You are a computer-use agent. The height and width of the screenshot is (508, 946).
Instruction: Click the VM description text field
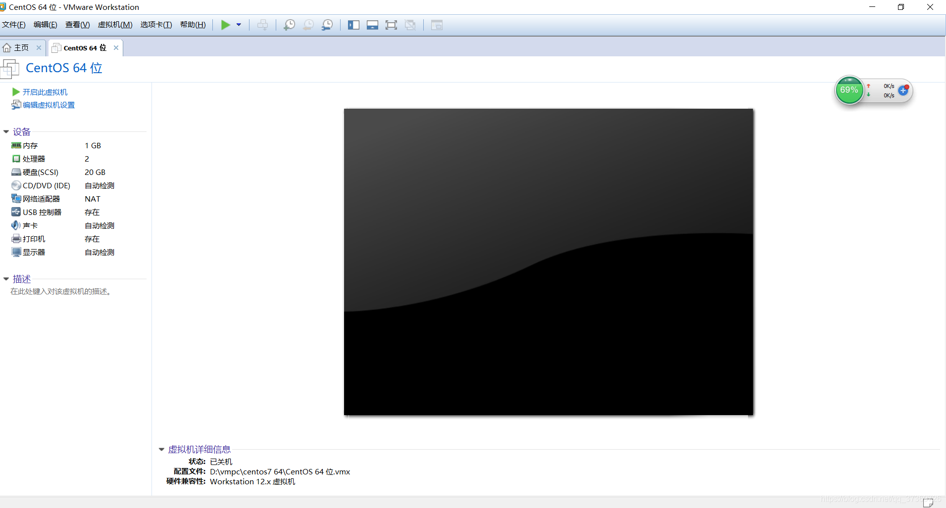coord(60,292)
